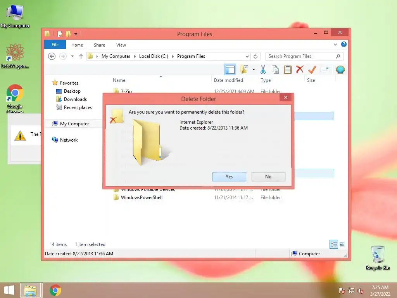Expand the arrow before My Computer breadcrumb
This screenshot has width=397, height=298.
click(x=97, y=56)
